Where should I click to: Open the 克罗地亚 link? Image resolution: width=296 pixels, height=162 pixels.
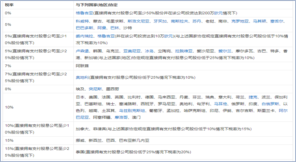[x=240, y=21]
